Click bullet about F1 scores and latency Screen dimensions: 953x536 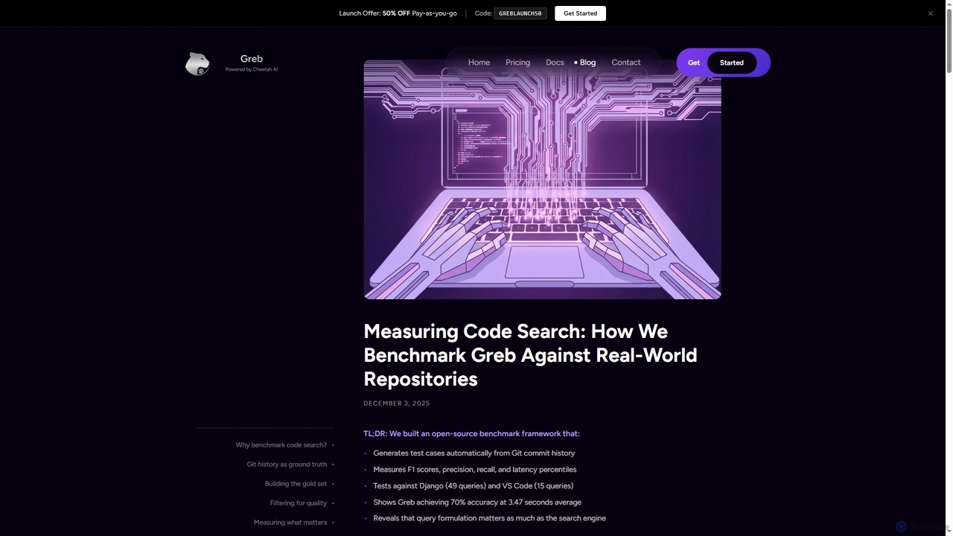coord(474,470)
